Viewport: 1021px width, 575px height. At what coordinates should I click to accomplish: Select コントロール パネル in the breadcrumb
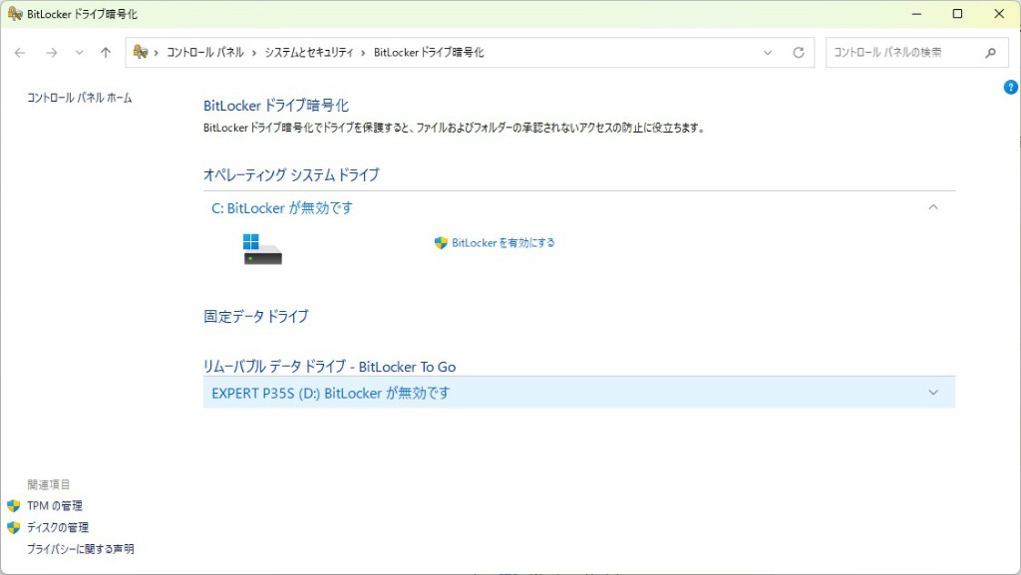coord(205,52)
